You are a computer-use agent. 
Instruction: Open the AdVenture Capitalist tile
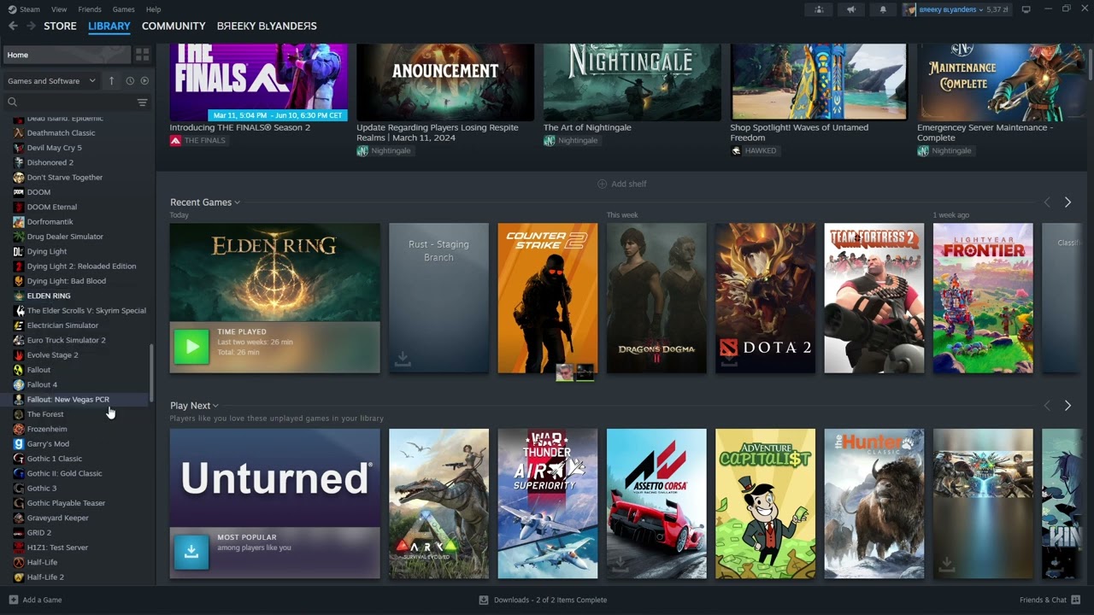click(x=765, y=504)
